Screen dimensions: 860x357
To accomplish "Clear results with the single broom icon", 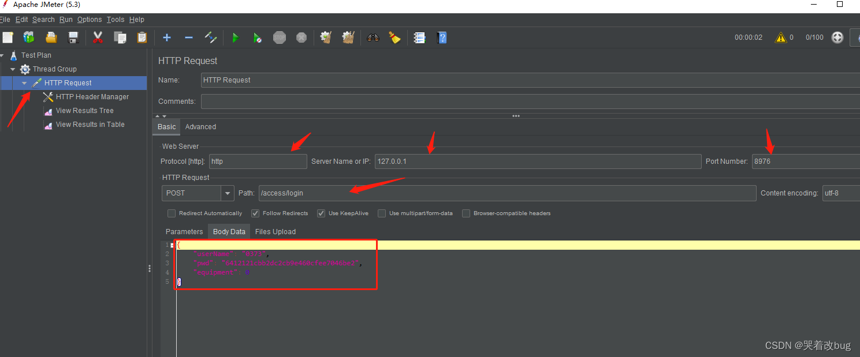I will point(326,37).
